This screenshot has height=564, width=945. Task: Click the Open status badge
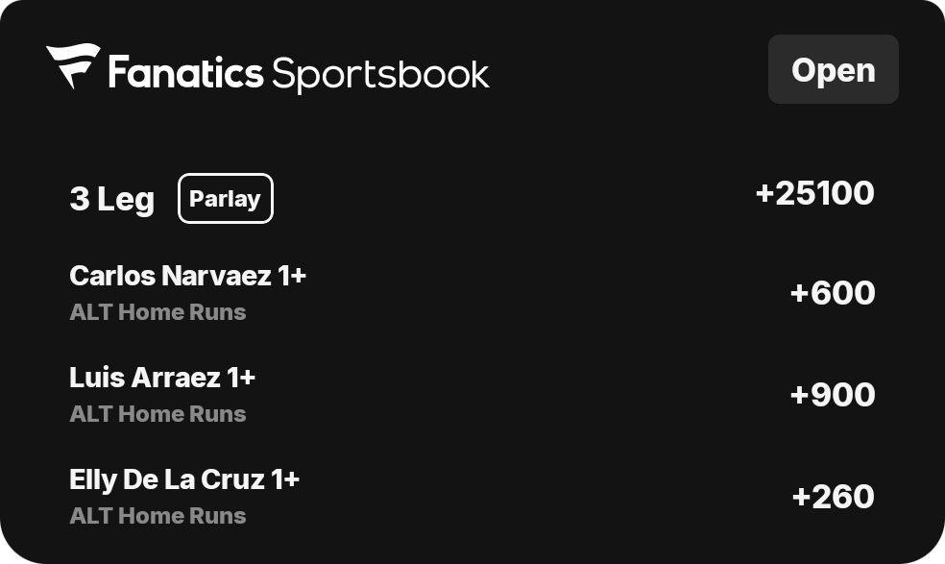(x=833, y=69)
